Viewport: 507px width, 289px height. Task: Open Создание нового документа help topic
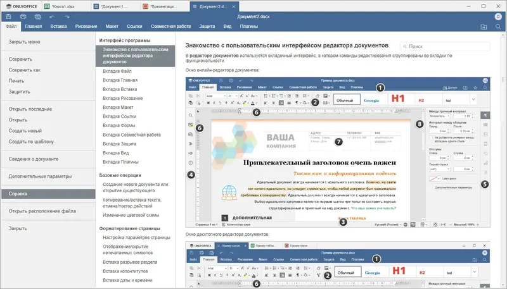[135, 187]
